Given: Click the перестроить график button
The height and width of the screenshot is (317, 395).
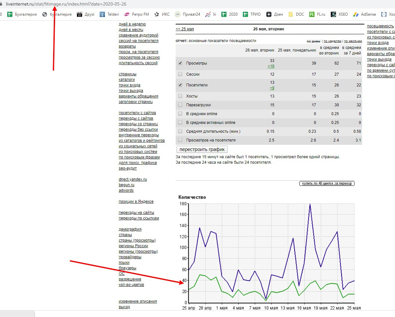Looking at the screenshot, I should 202,149.
